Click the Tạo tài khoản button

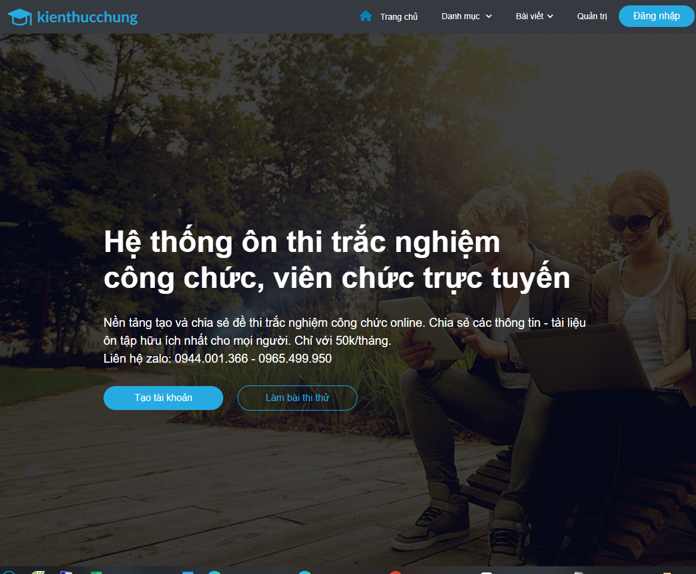pos(163,398)
